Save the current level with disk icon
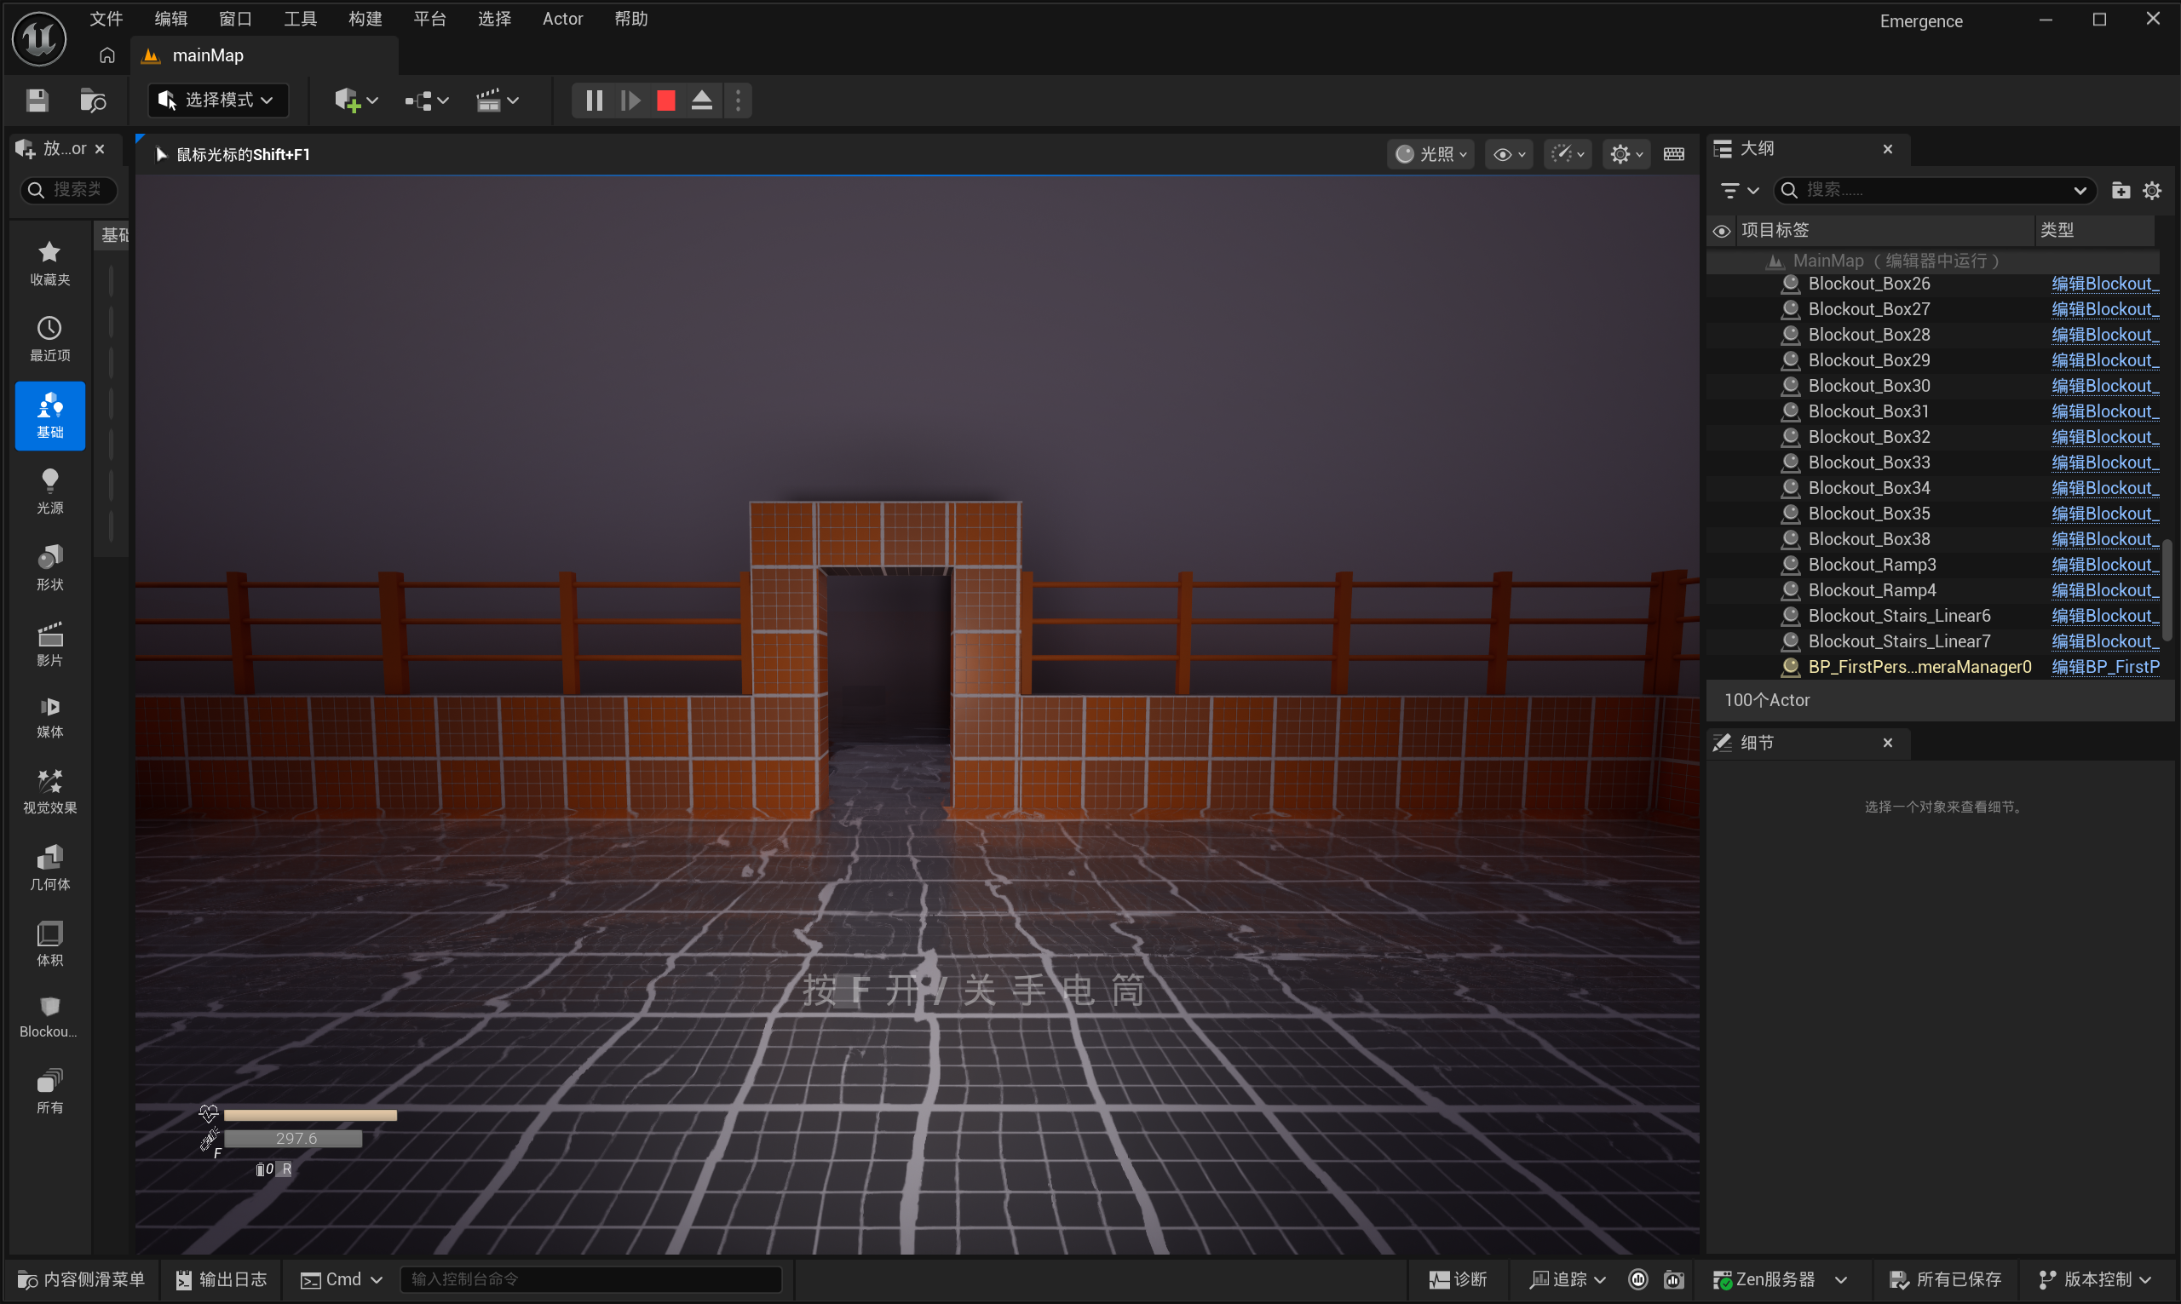The image size is (2181, 1304). pos(37,101)
